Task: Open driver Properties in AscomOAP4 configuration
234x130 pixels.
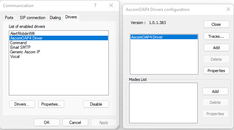Action: (x=216, y=71)
